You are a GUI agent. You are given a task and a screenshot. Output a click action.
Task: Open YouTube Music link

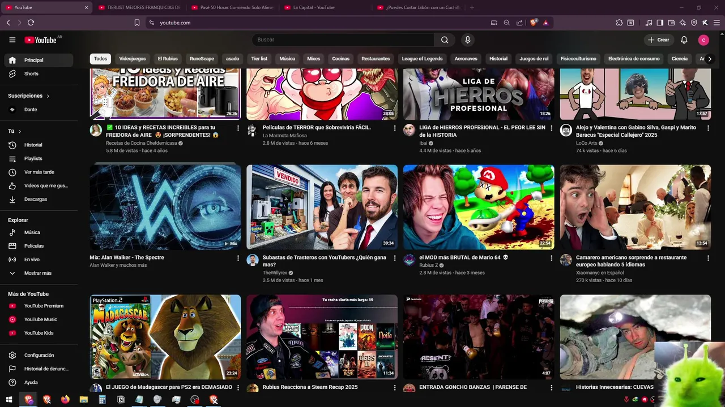tap(39, 319)
